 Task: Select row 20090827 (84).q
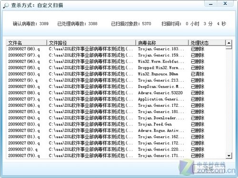(116, 118)
